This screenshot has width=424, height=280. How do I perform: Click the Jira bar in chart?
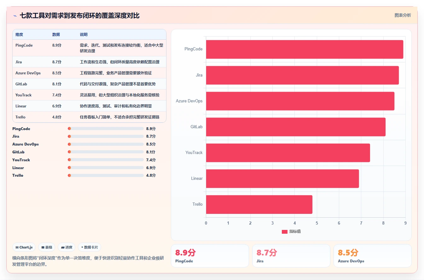tap(302, 75)
